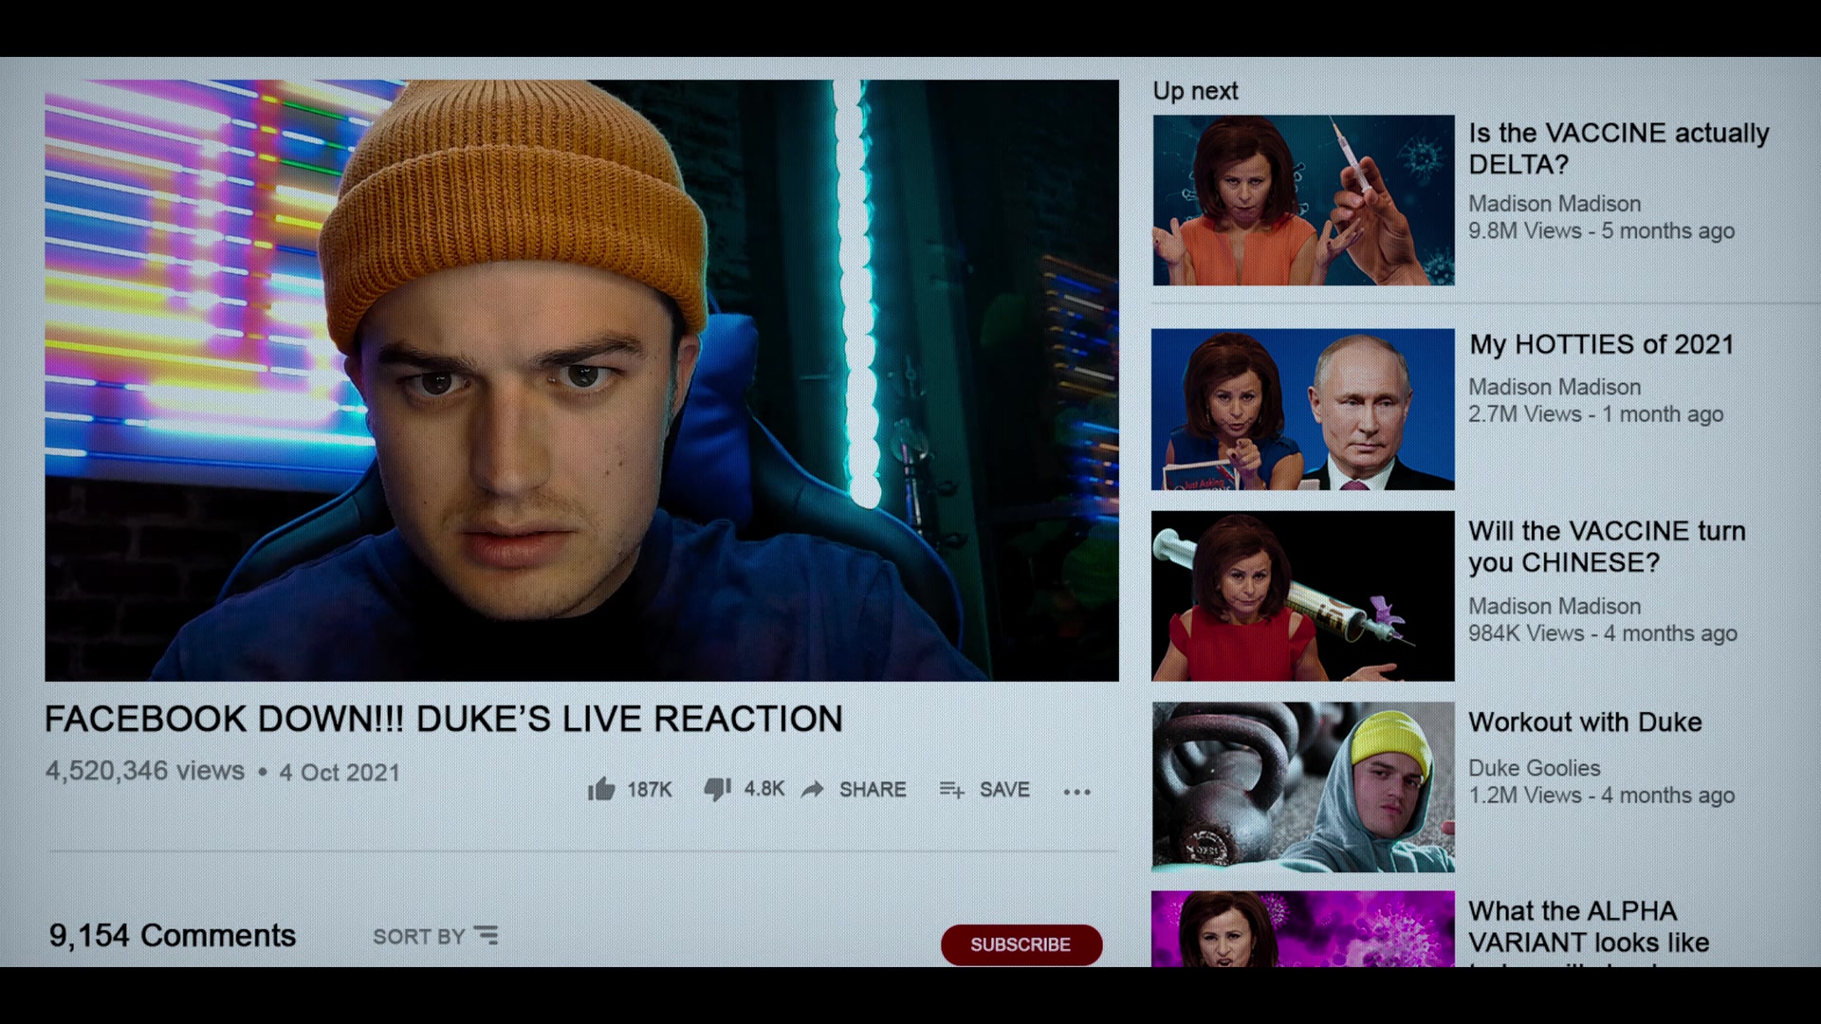
Task: Click the thumbs-down dislike icon
Action: click(x=718, y=789)
